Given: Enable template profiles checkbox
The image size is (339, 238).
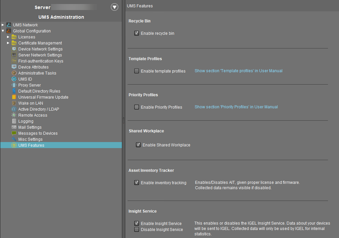Looking at the screenshot, I should [137, 71].
